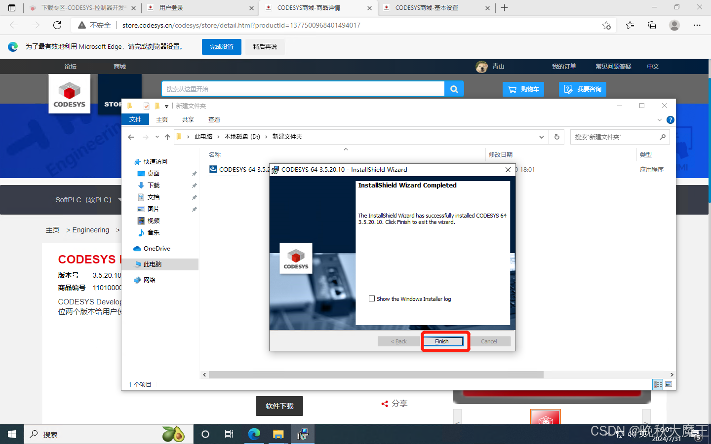Click the 软件下载 button
Viewport: 711px width, 444px height.
coord(279,406)
